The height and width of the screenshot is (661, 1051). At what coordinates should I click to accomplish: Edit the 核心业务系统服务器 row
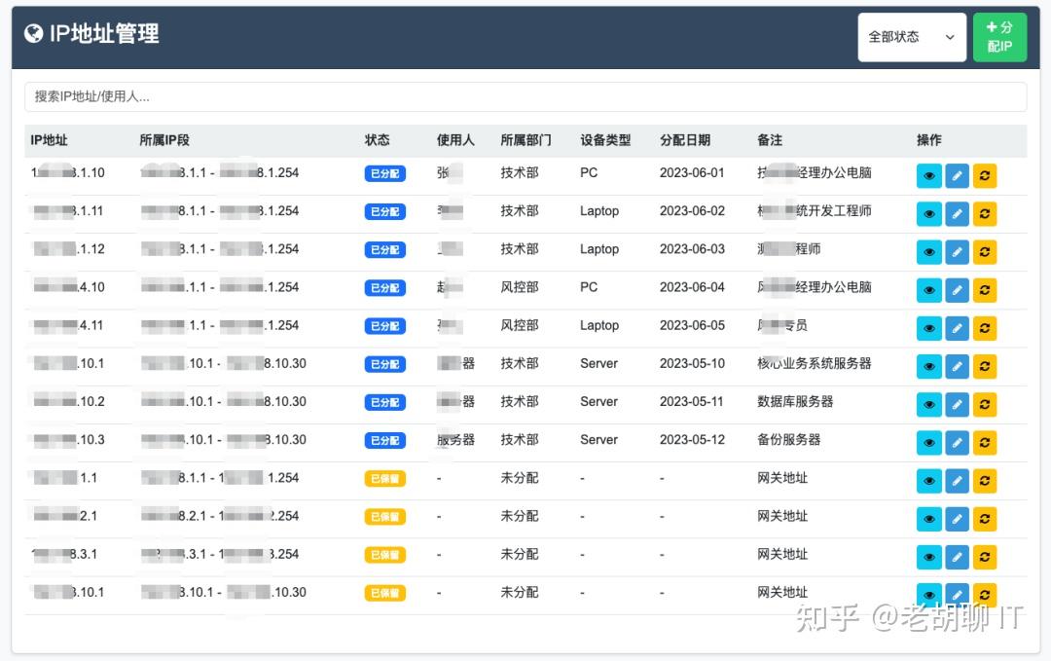tap(958, 367)
